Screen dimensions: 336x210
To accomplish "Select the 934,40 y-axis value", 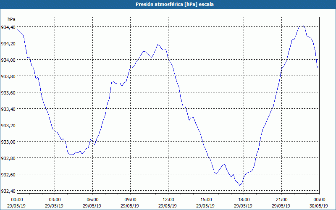I will [8, 27].
